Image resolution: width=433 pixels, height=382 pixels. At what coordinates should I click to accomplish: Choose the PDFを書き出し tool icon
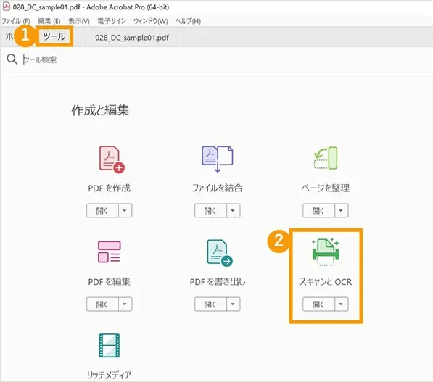pyautogui.click(x=220, y=253)
